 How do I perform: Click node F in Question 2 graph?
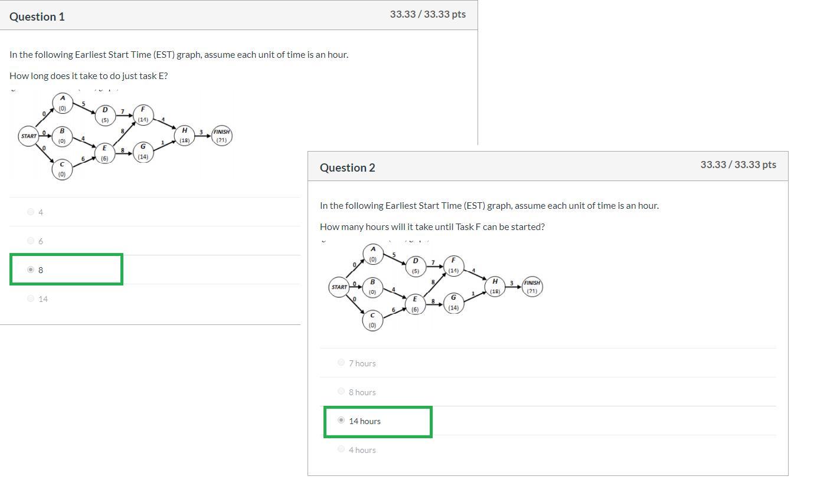click(453, 265)
